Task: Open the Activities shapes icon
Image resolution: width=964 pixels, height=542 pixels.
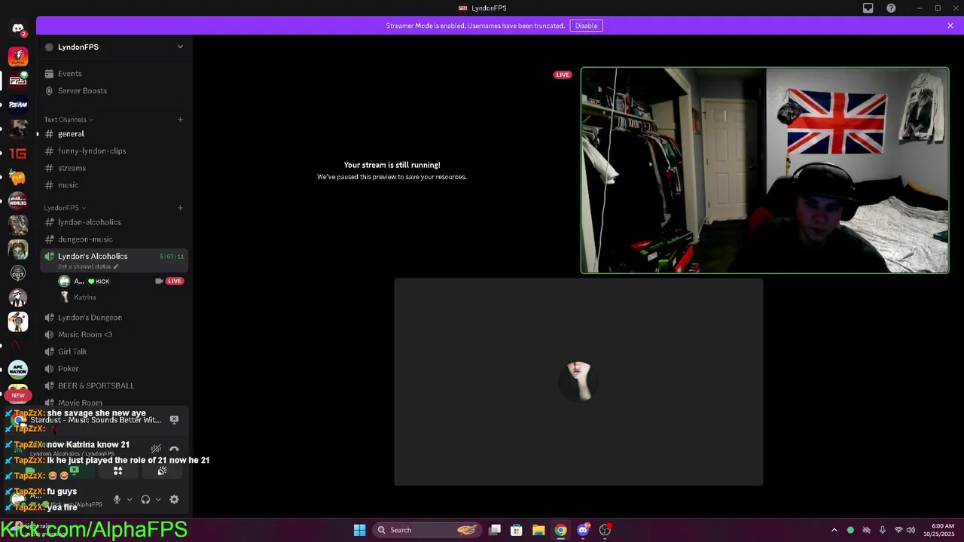Action: 117,470
